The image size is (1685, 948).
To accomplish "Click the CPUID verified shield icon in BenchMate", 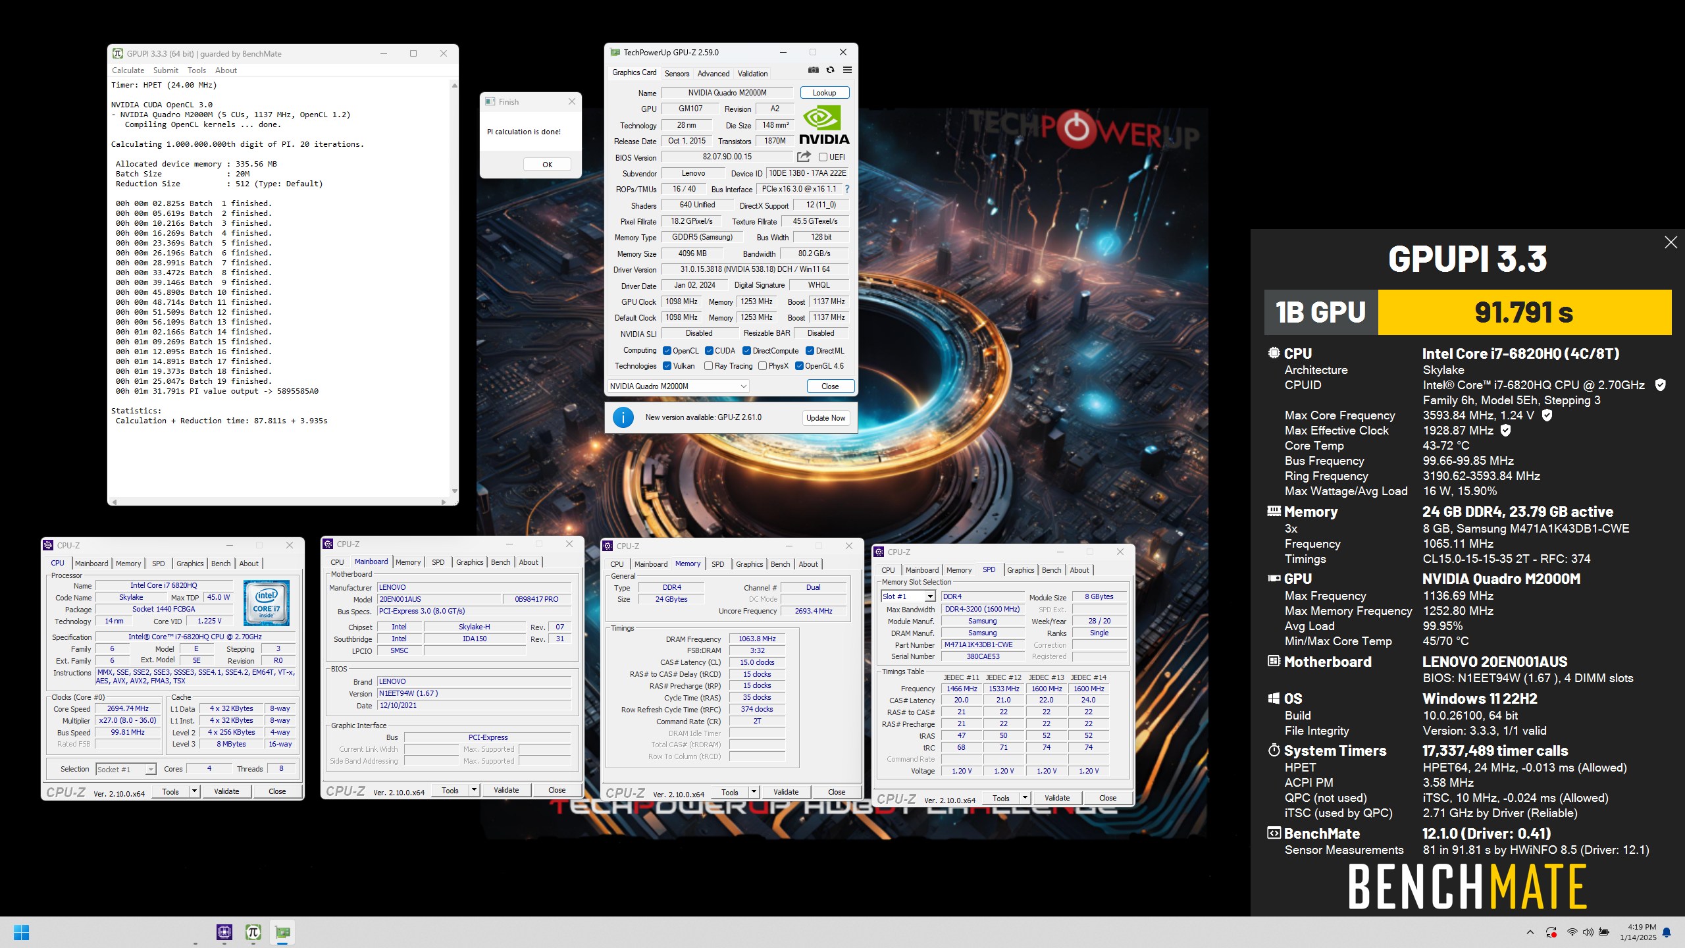I will click(x=1660, y=385).
